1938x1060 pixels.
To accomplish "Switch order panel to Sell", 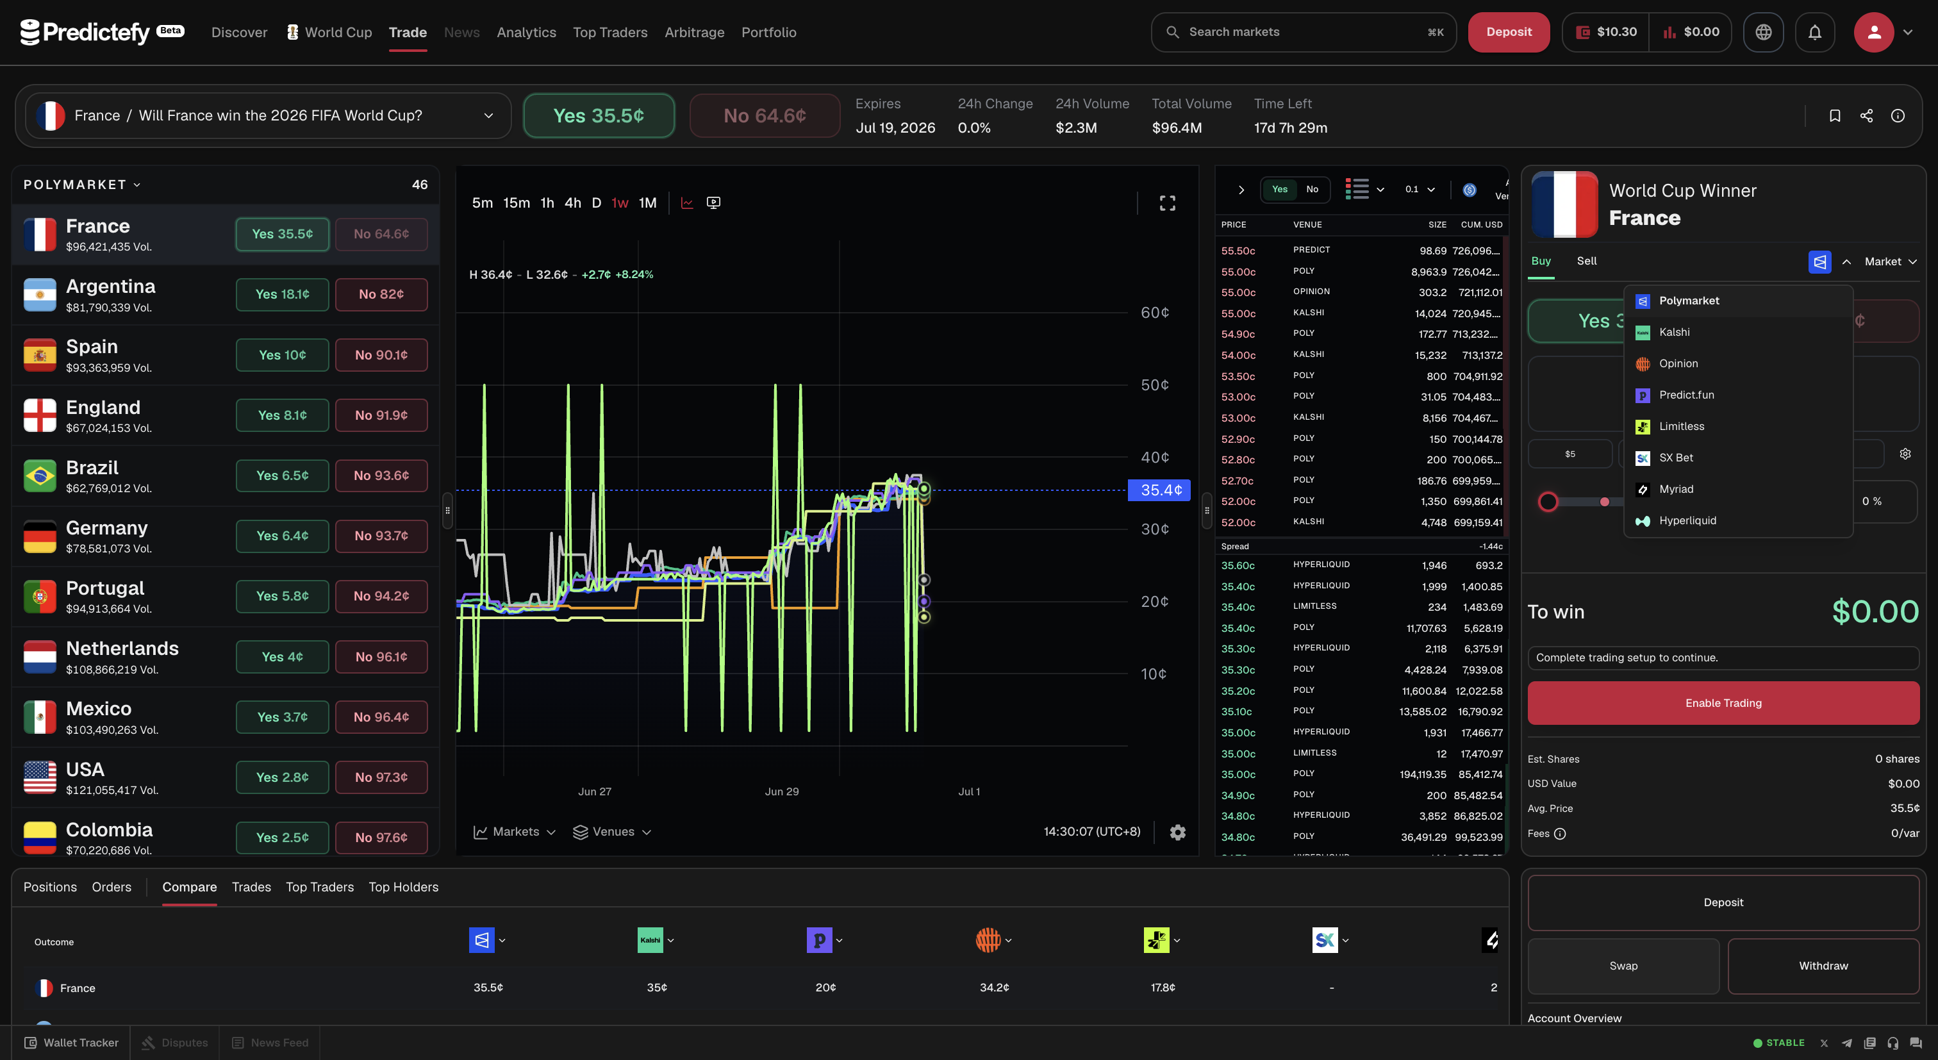I will (x=1587, y=261).
